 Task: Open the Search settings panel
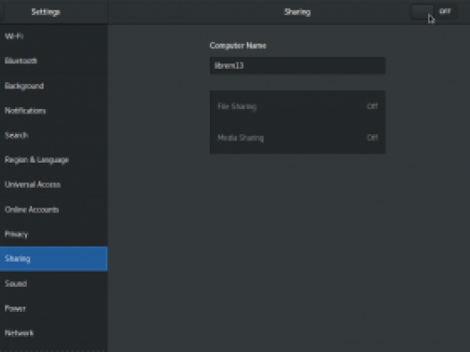pos(54,136)
